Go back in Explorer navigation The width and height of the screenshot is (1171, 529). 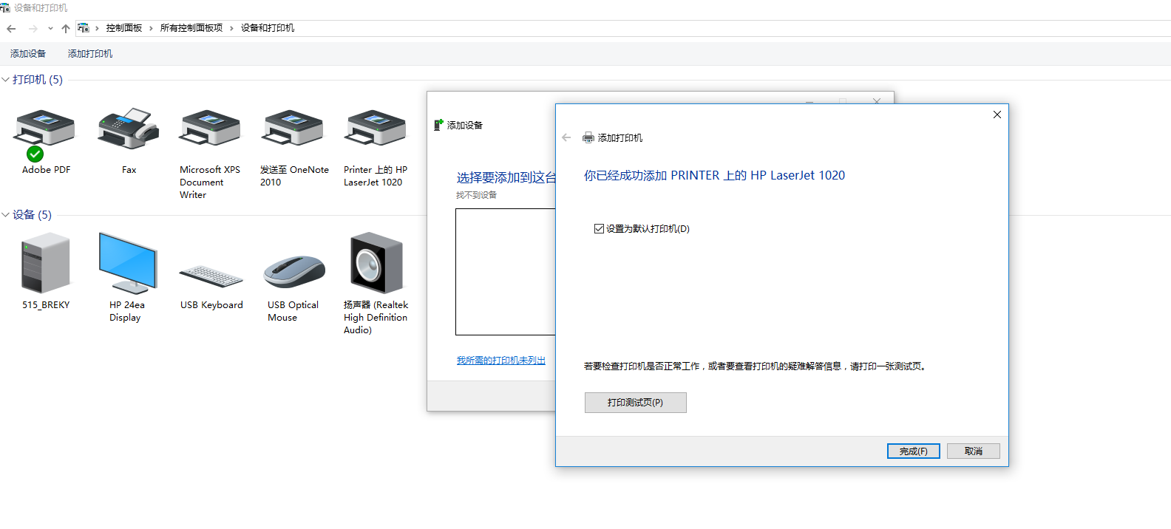[11, 29]
